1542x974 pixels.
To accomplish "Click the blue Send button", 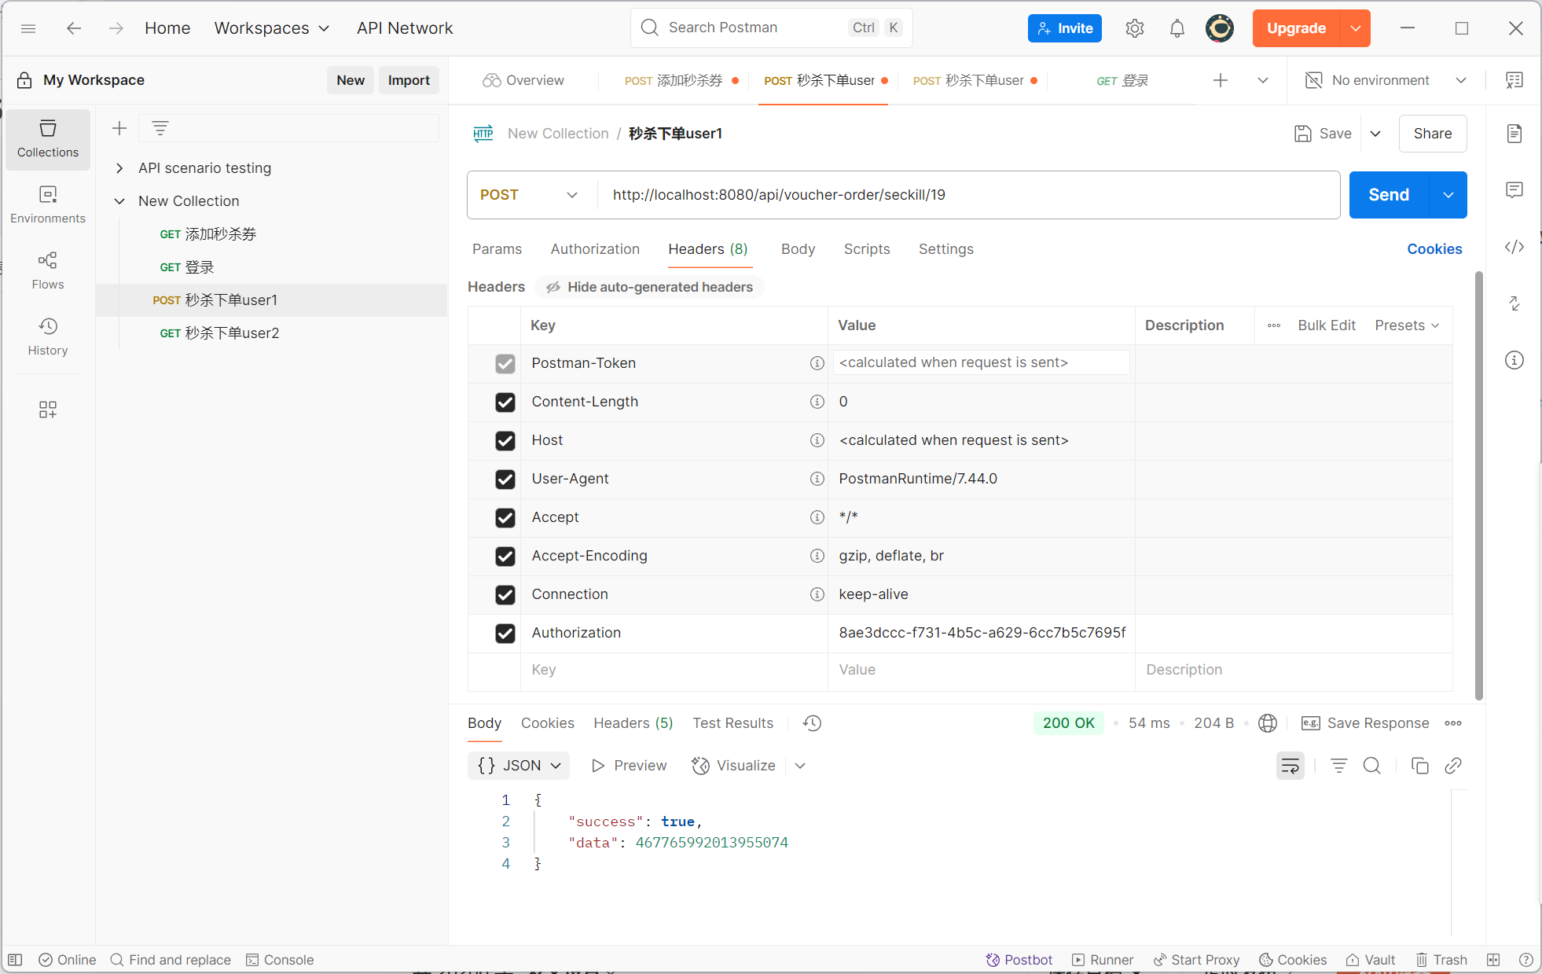I will [1388, 195].
